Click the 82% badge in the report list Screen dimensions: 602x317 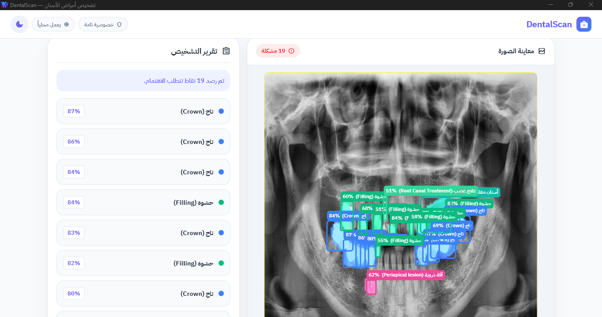tap(74, 263)
